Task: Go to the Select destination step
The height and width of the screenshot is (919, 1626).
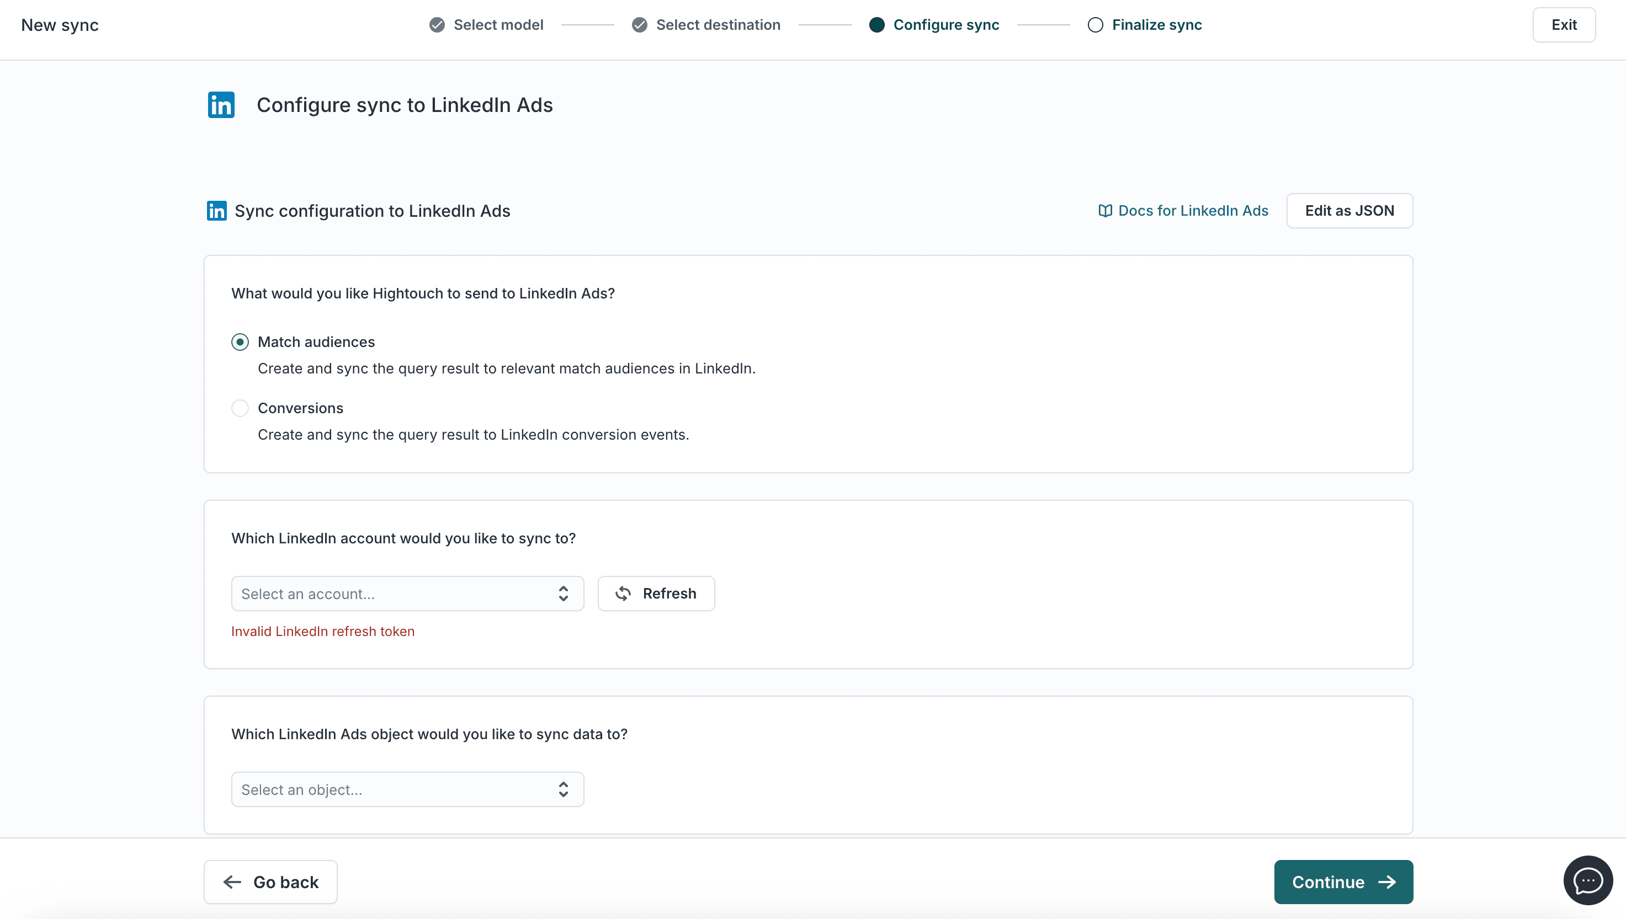Action: [718, 25]
